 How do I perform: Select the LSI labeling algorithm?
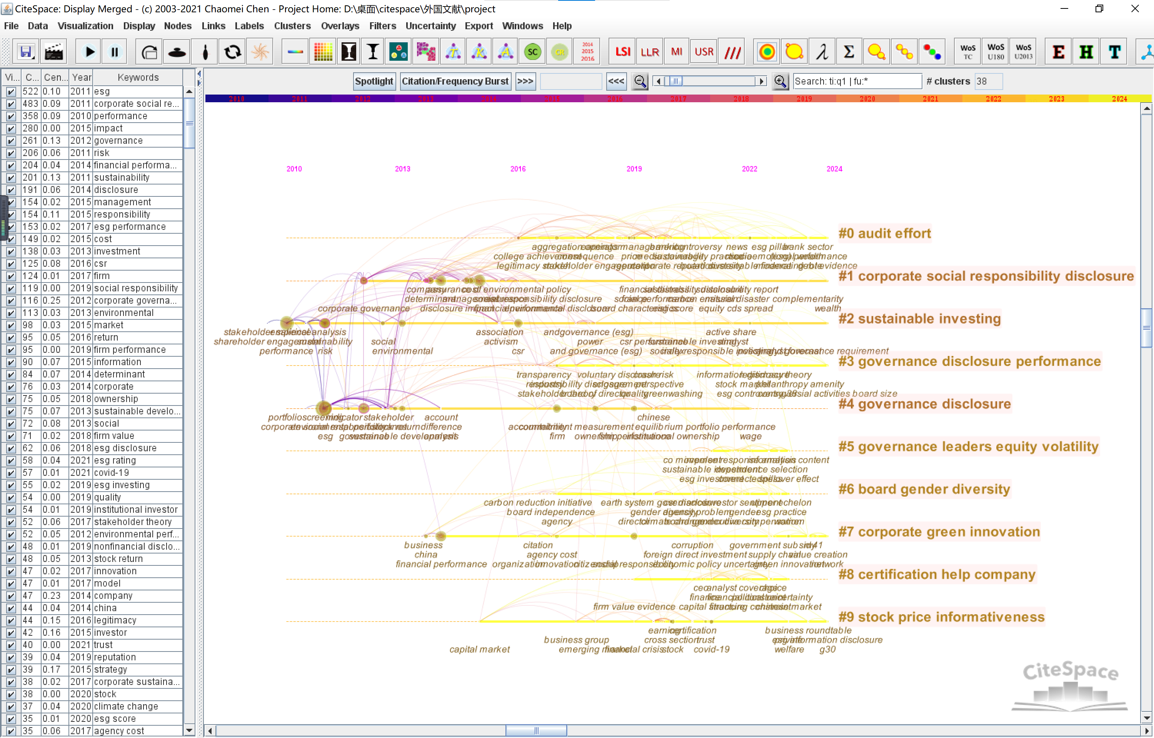coord(623,52)
